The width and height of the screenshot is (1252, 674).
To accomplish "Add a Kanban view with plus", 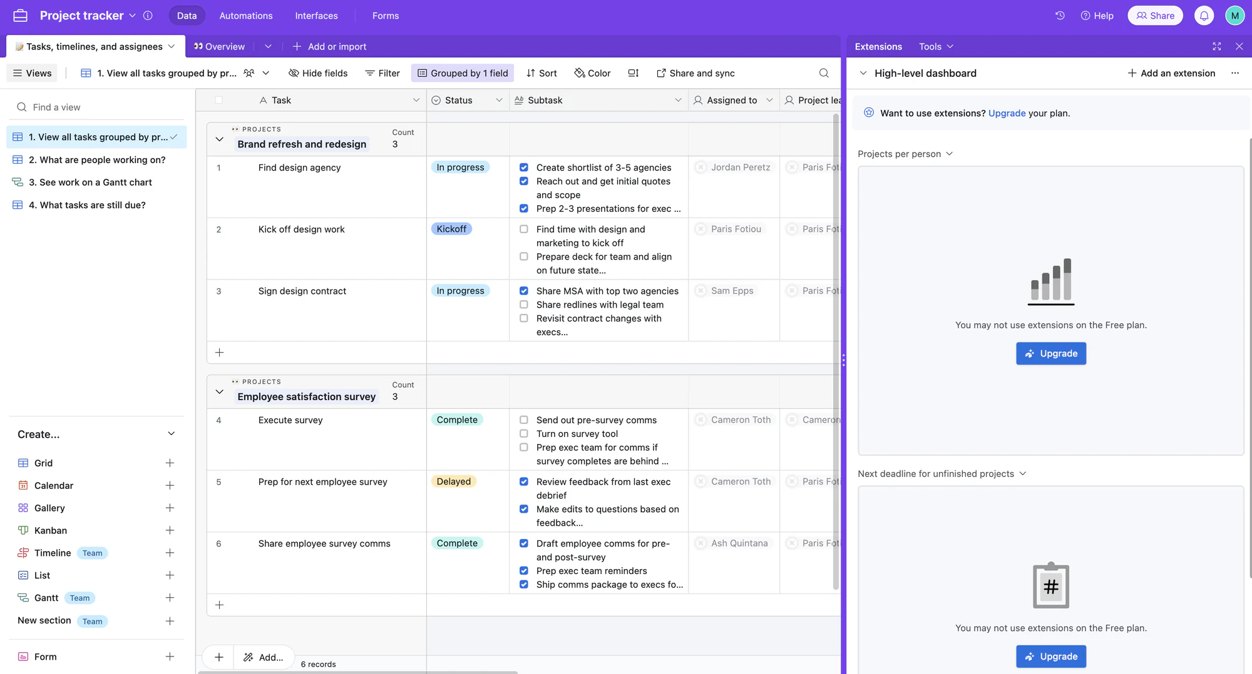I will (x=170, y=530).
